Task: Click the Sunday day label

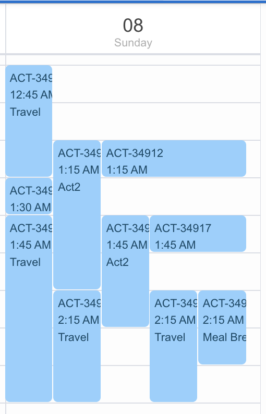Action: (133, 43)
